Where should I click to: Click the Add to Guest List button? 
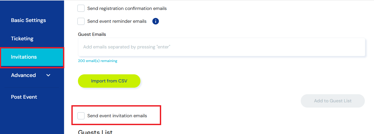(333, 101)
